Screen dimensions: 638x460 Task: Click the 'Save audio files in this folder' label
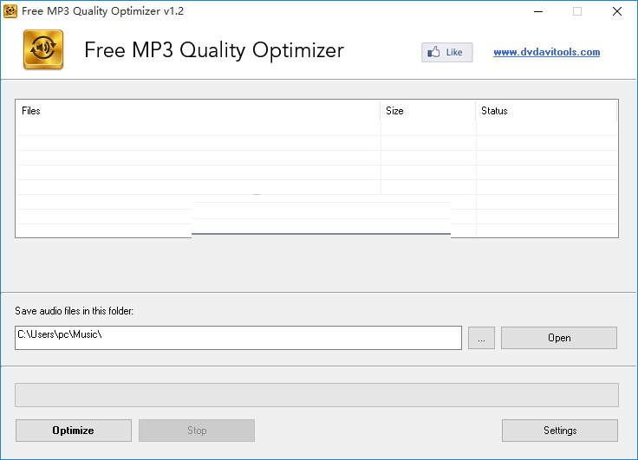74,311
